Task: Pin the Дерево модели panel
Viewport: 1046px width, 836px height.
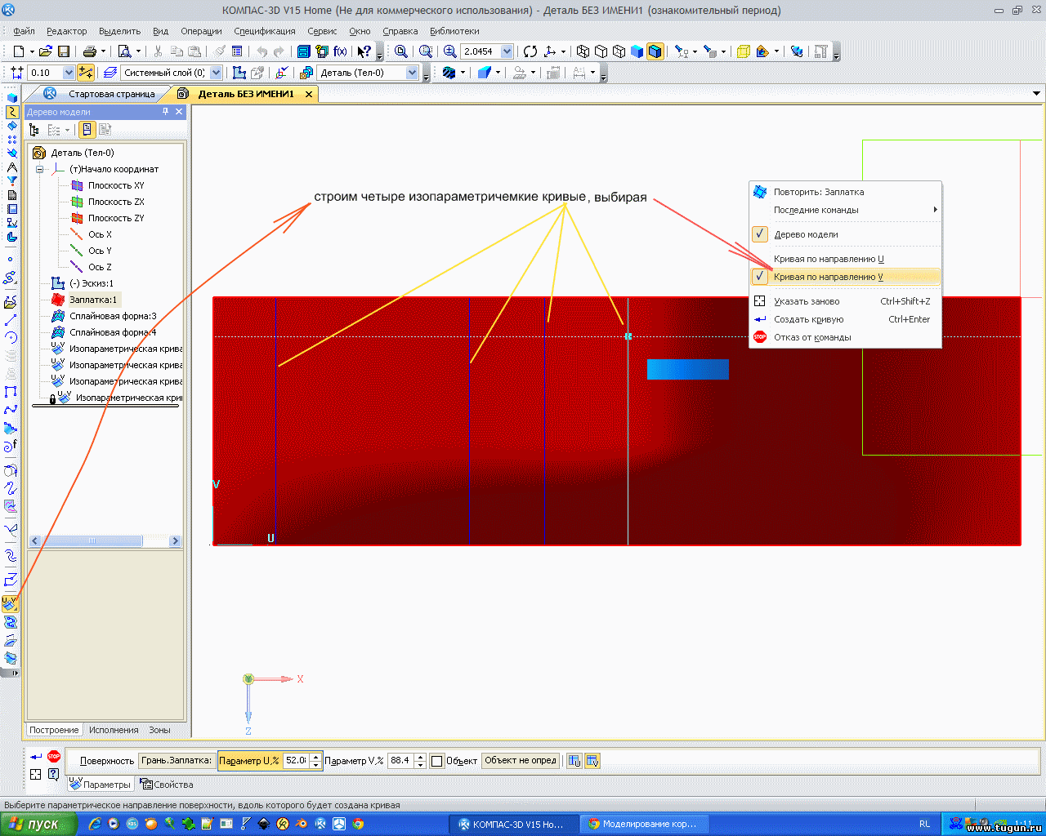Action: pyautogui.click(x=166, y=112)
